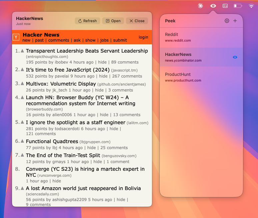The height and width of the screenshot is (218, 258).
Task: View 3 comments on Multivox story
Action: point(120,90)
